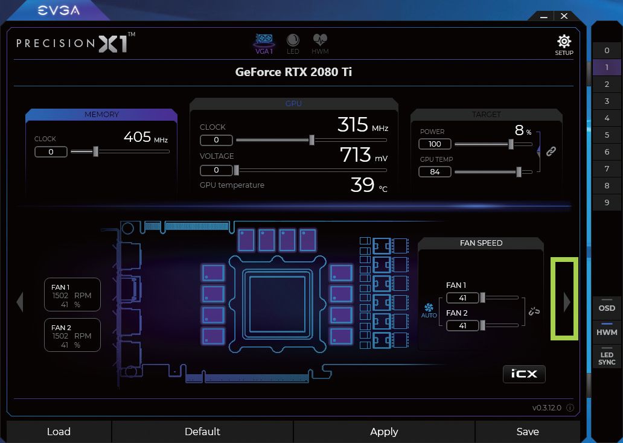Click the 39 °C GPU temperature value

coord(369,185)
